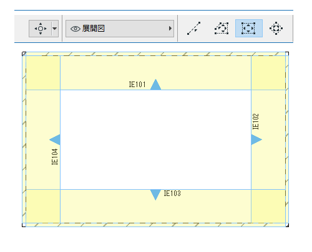Click inside the white room interior area
Image resolution: width=312 pixels, height=252 pixels.
[x=155, y=139]
